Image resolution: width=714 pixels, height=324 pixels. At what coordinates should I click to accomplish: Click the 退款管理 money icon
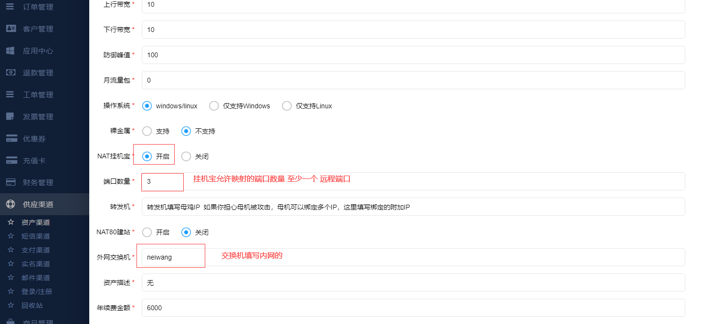[10, 73]
